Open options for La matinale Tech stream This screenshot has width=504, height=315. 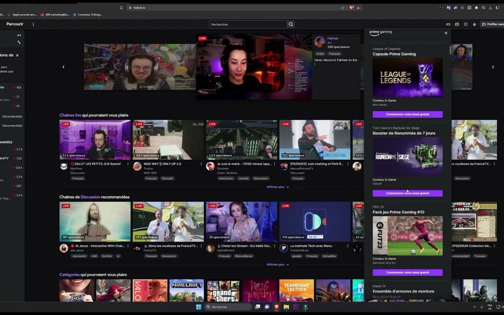(x=348, y=246)
